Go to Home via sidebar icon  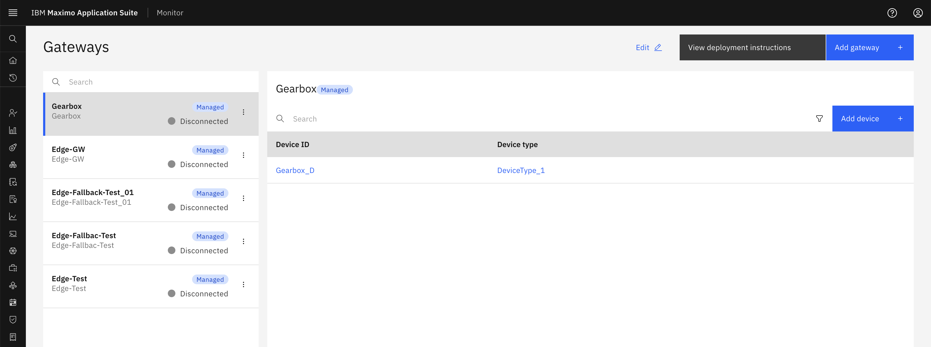point(13,60)
